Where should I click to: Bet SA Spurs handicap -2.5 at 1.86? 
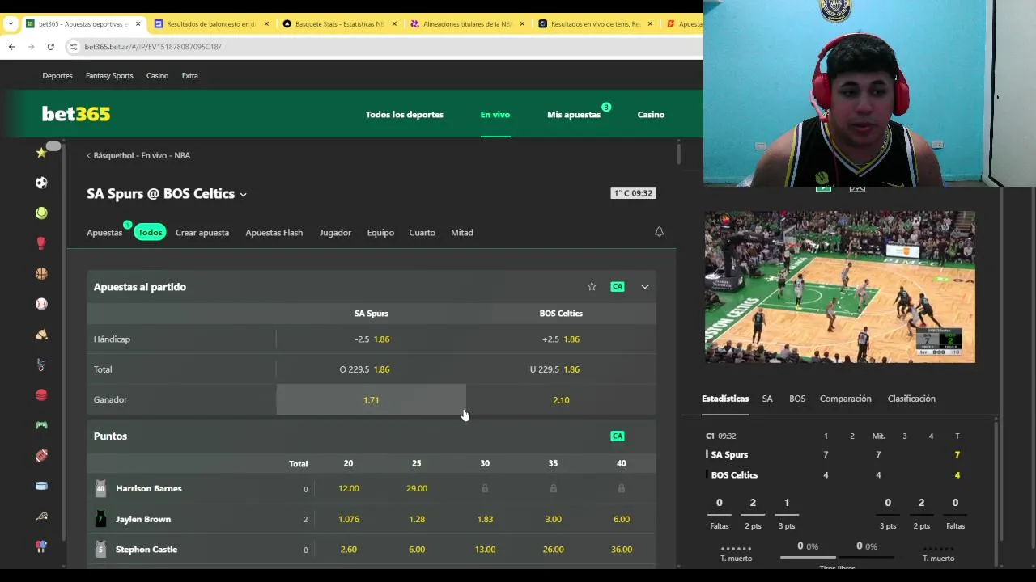[372, 339]
